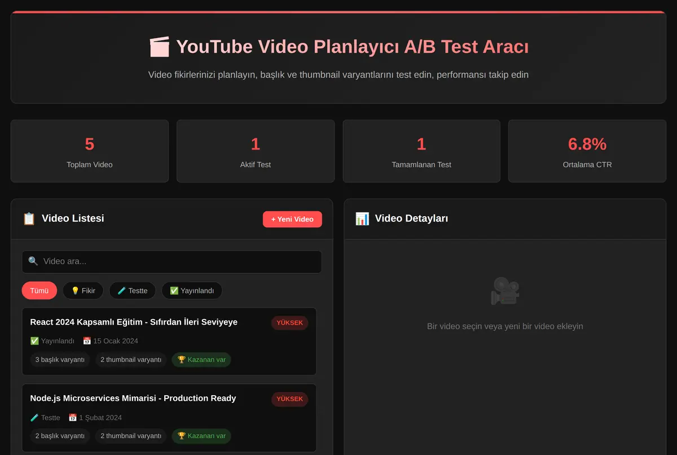
Task: Click the movie camera placeholder icon
Action: 505,291
